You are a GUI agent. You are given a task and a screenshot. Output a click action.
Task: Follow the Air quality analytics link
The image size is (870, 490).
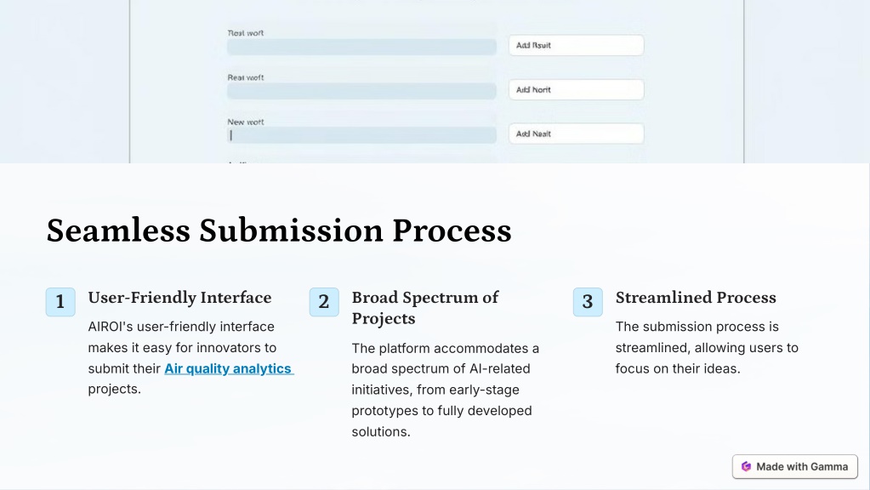pos(229,368)
